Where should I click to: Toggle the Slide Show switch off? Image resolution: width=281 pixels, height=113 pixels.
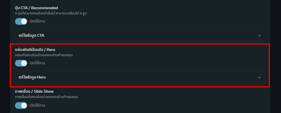pos(21,105)
